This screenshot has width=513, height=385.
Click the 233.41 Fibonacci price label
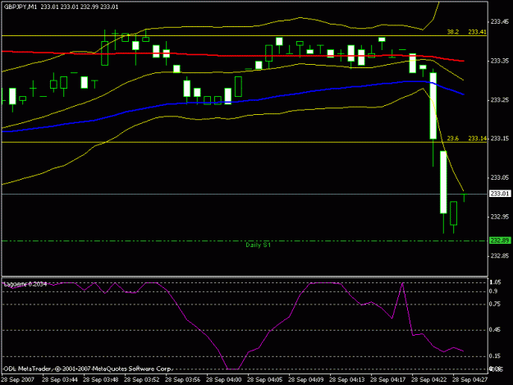pyautogui.click(x=478, y=32)
